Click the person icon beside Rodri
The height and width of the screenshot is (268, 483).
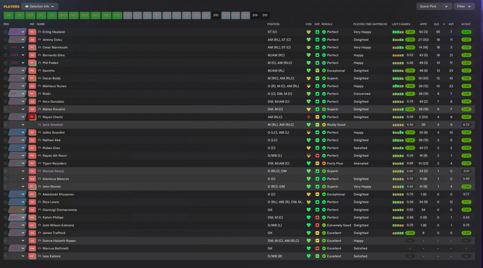40,94
